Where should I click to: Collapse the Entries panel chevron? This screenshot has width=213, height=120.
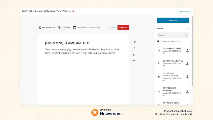pyautogui.click(x=187, y=29)
